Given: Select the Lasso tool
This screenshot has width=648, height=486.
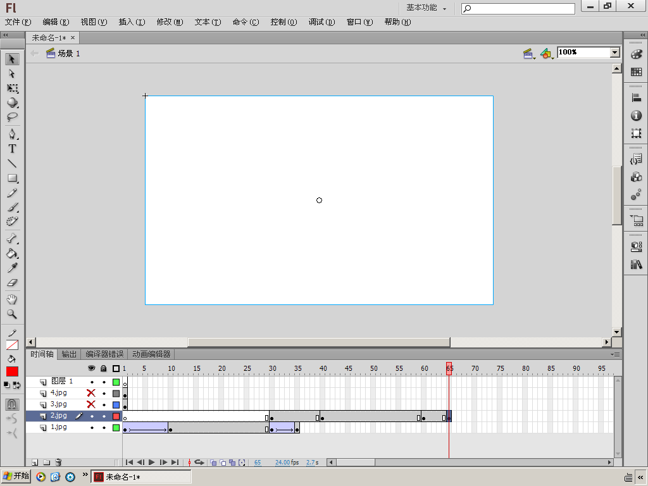Looking at the screenshot, I should click(x=12, y=117).
